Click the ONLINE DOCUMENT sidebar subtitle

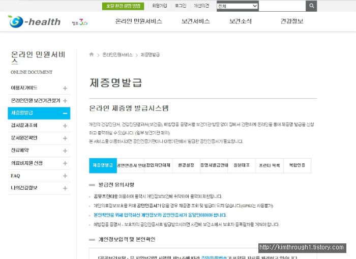click(x=32, y=72)
